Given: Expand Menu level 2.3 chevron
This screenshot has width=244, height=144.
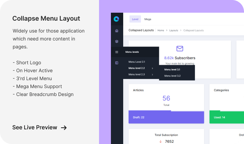Looking at the screenshot, I should coord(152,75).
